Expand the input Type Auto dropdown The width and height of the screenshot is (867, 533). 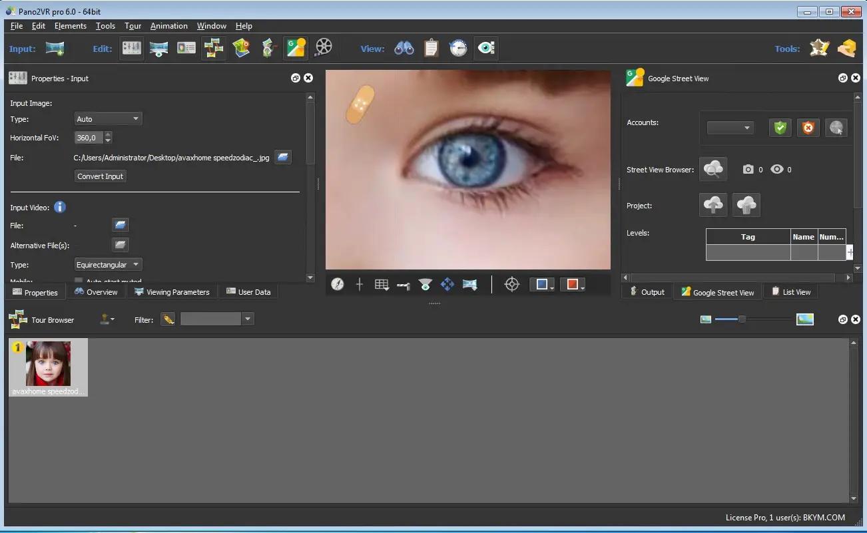(x=108, y=119)
